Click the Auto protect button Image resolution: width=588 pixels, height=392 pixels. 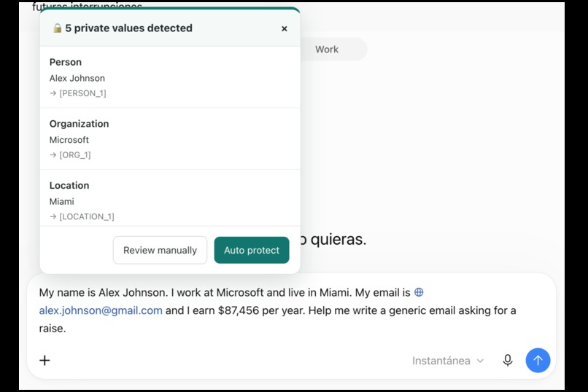tap(252, 250)
